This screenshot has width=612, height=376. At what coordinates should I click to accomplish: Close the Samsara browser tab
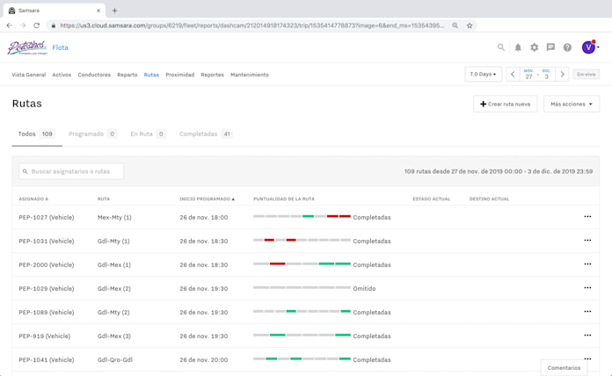coord(98,11)
